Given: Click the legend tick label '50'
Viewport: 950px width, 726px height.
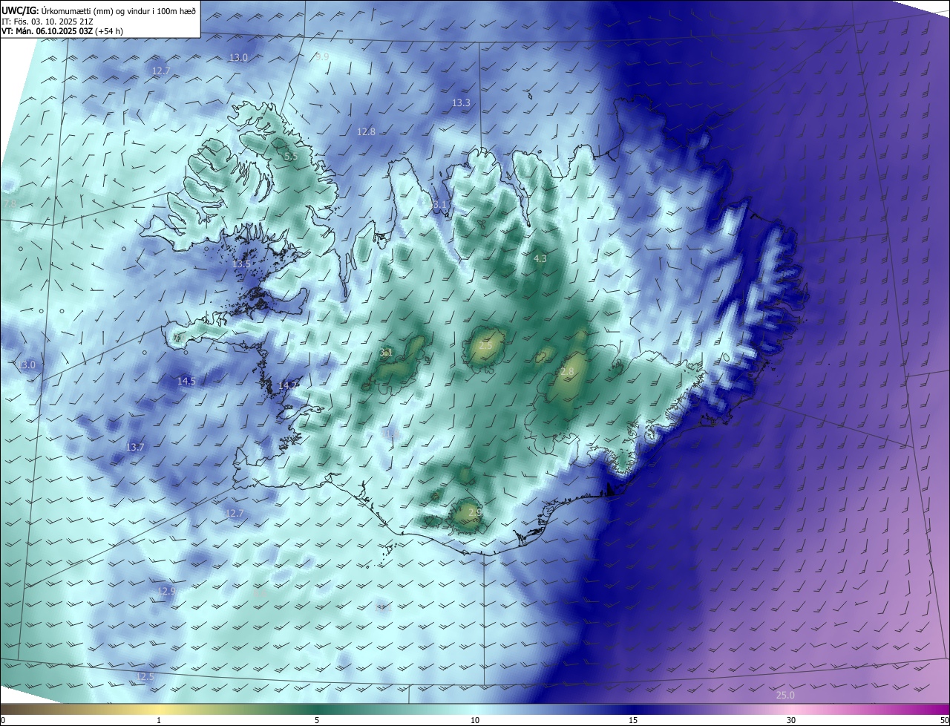Looking at the screenshot, I should (x=944, y=720).
